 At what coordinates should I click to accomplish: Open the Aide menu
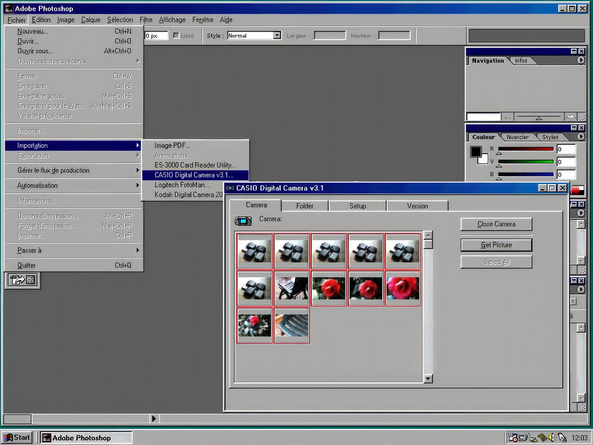[x=226, y=20]
